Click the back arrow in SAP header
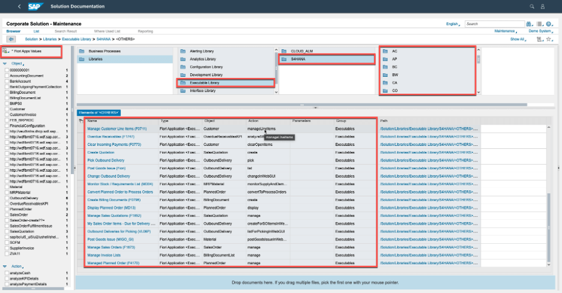 [19, 7]
